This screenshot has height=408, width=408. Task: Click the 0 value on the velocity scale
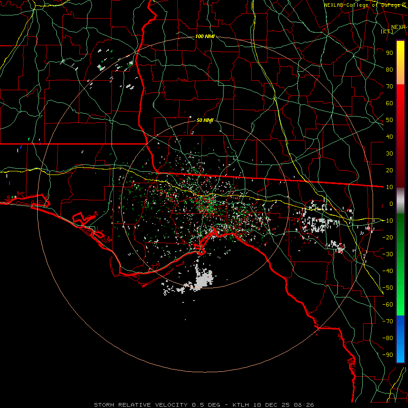(x=391, y=204)
